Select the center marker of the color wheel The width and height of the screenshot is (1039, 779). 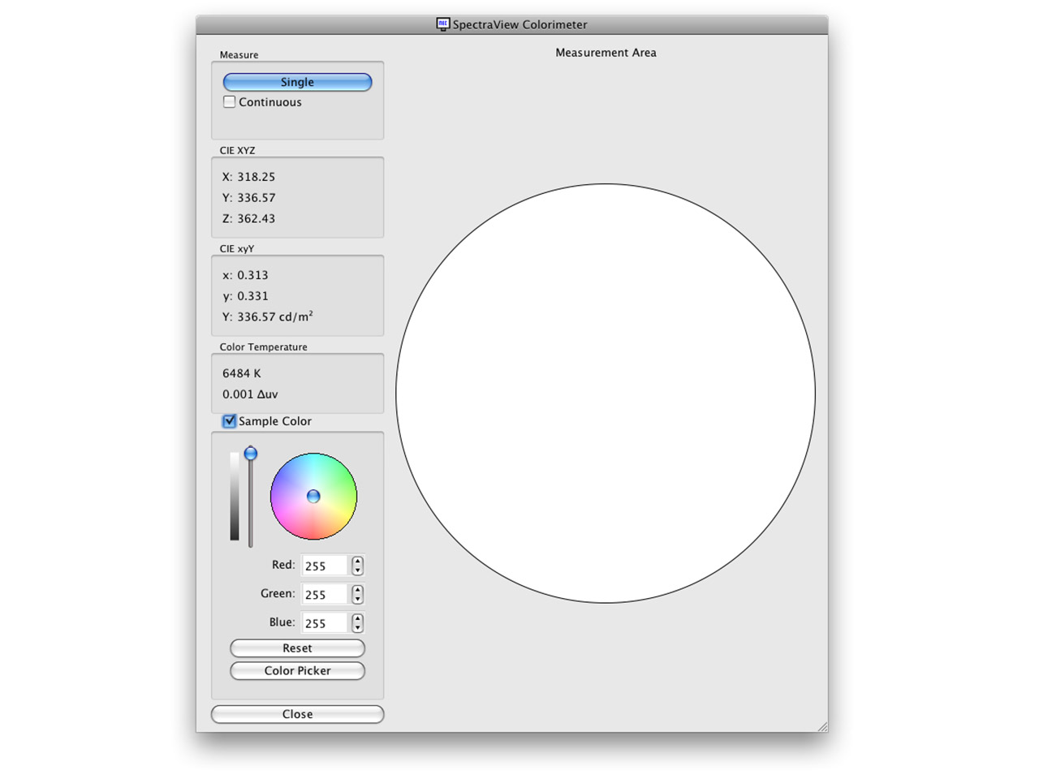click(313, 496)
